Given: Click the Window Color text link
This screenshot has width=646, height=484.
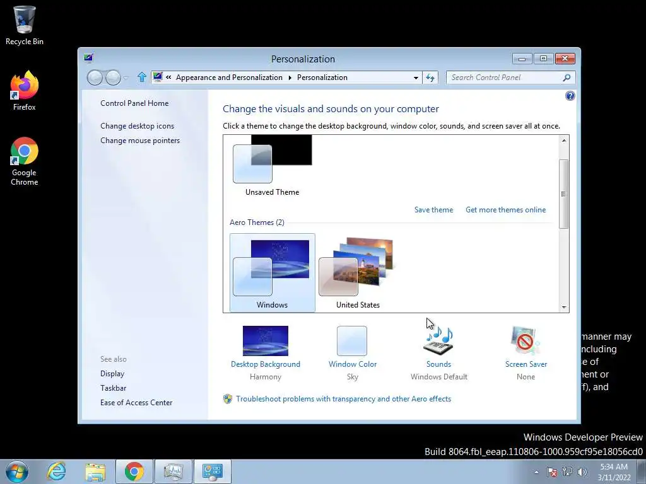Looking at the screenshot, I should 353,364.
